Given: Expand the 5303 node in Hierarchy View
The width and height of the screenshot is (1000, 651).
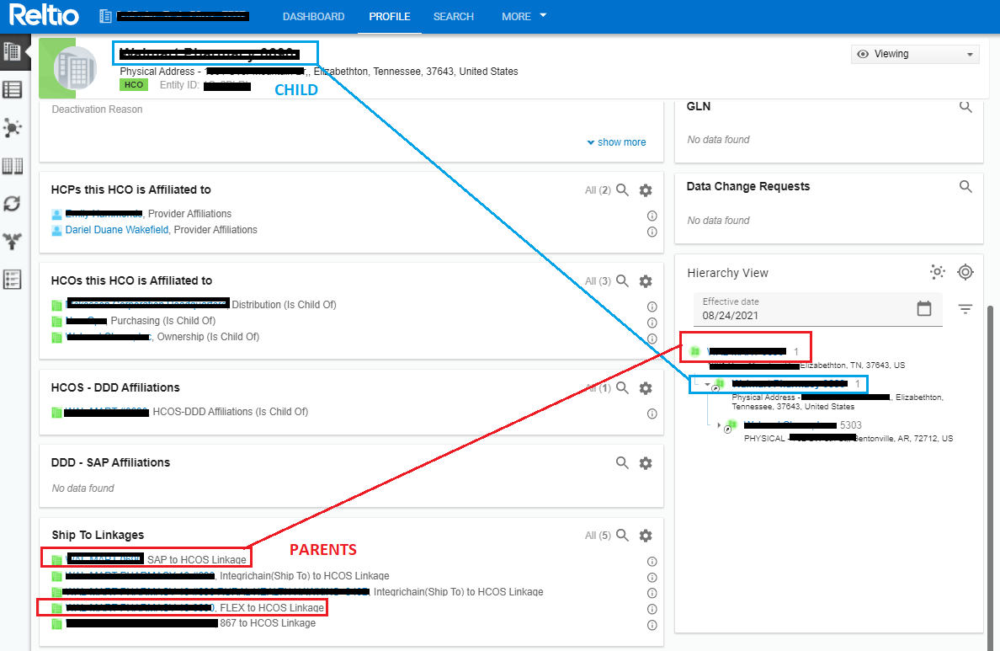Looking at the screenshot, I should tap(720, 425).
